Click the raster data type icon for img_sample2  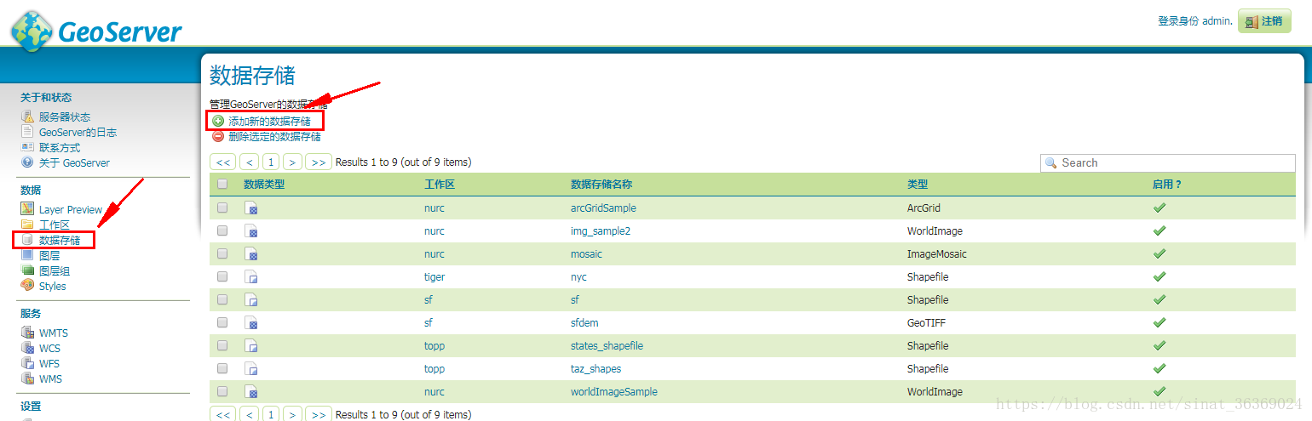(x=251, y=231)
